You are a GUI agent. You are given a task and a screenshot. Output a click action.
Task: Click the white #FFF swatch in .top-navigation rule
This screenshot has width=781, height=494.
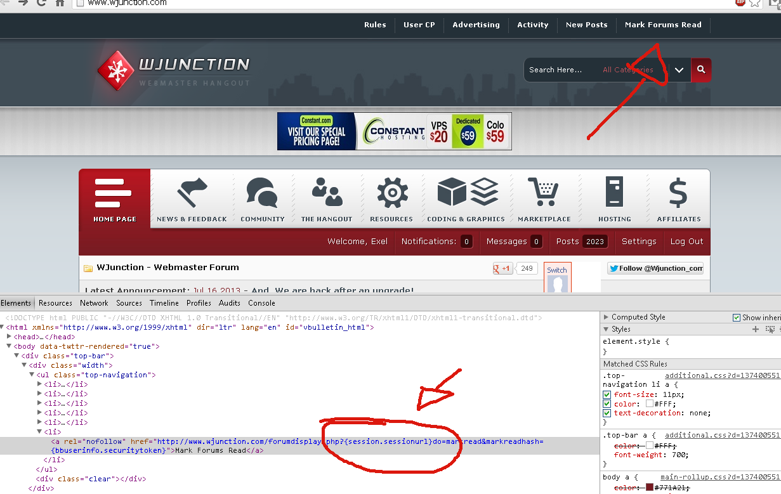coord(650,404)
